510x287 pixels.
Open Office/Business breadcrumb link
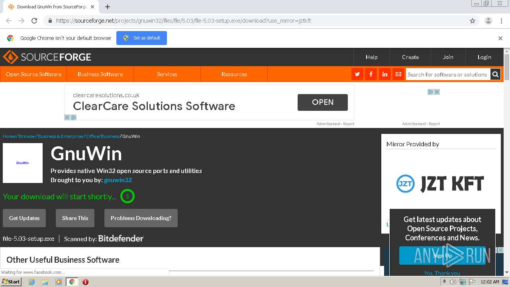pos(102,136)
